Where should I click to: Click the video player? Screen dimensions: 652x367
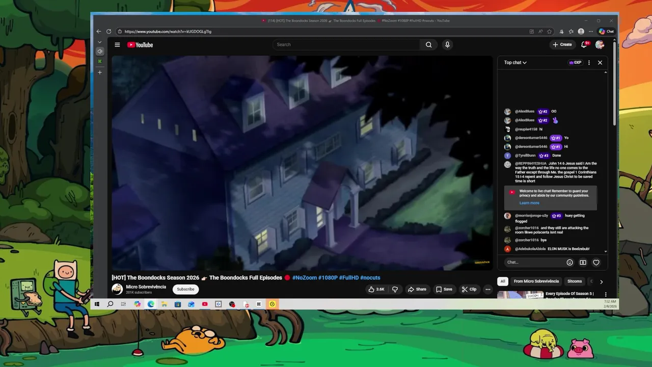(302, 163)
